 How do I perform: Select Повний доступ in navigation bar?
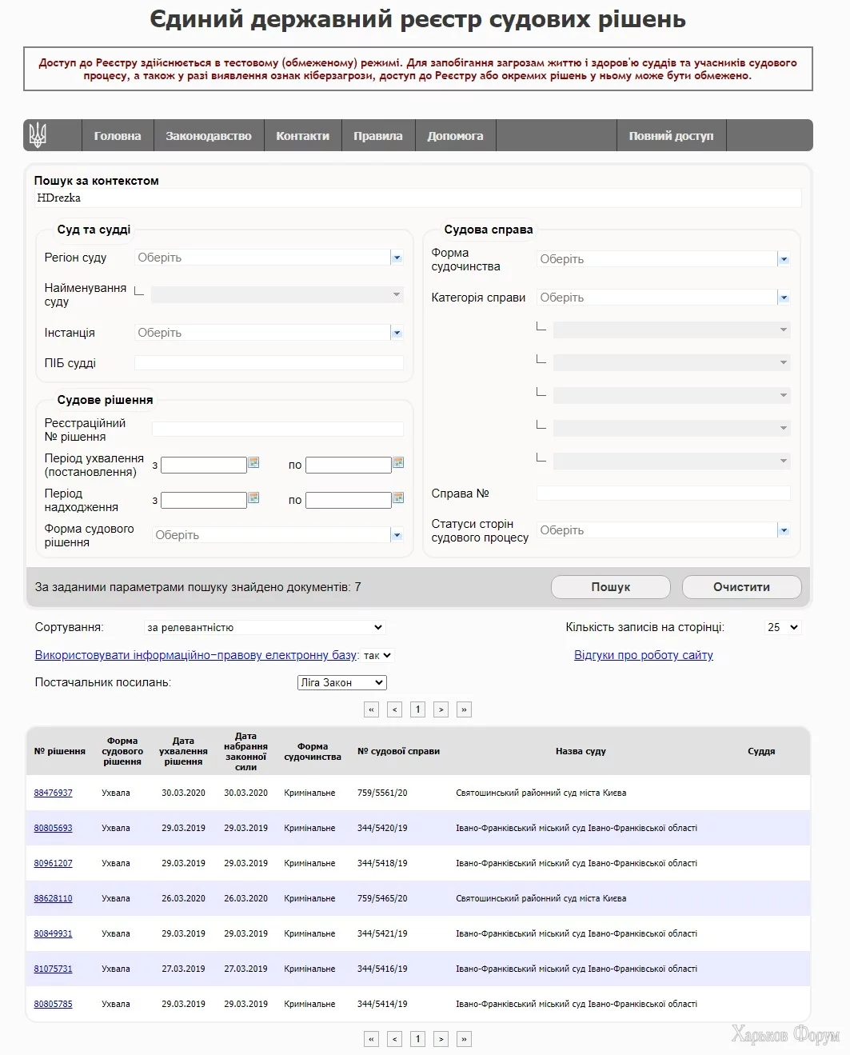(671, 136)
